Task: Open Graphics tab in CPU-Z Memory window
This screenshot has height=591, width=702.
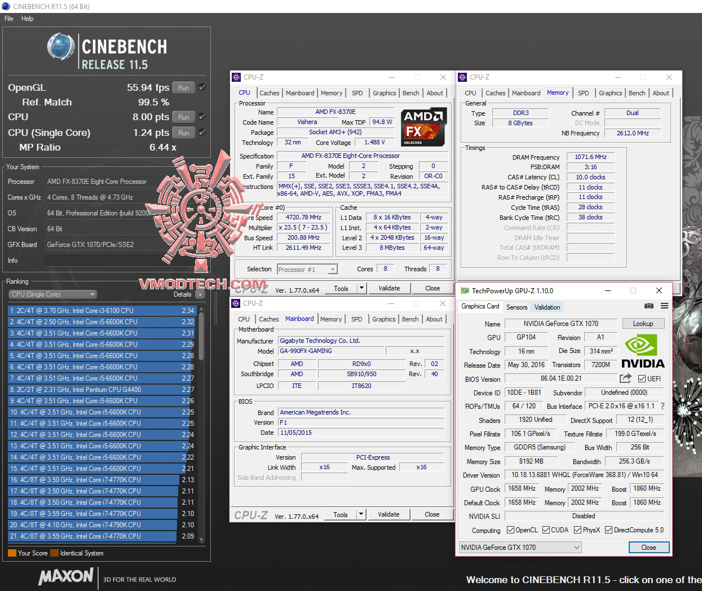Action: pos(611,93)
